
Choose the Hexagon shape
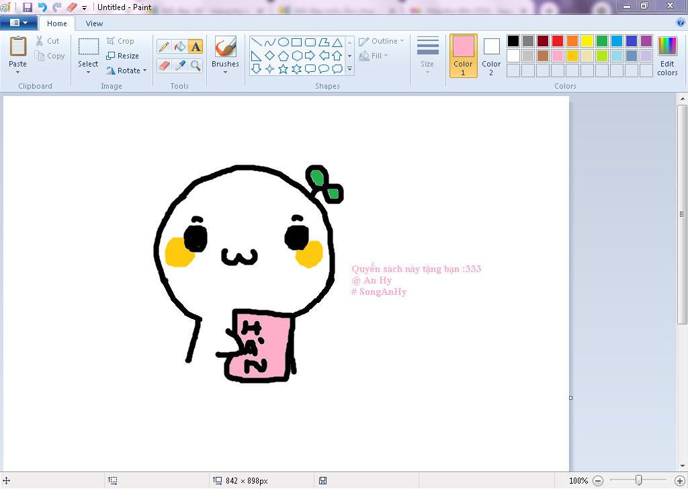[x=296, y=56]
